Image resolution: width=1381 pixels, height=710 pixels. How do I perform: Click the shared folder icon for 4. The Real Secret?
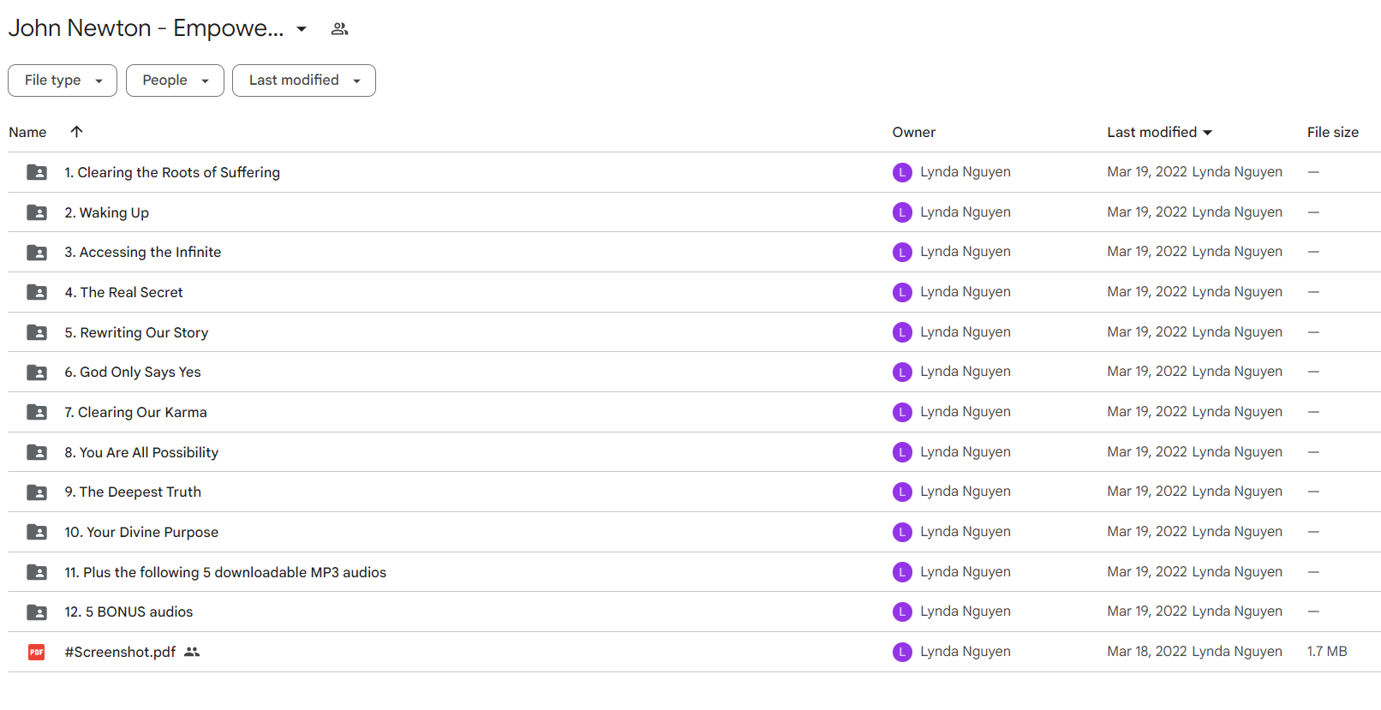(37, 292)
